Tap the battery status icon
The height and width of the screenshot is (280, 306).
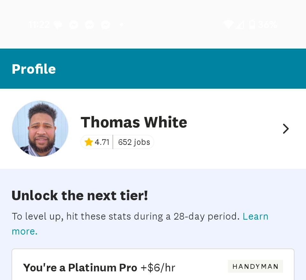252,24
